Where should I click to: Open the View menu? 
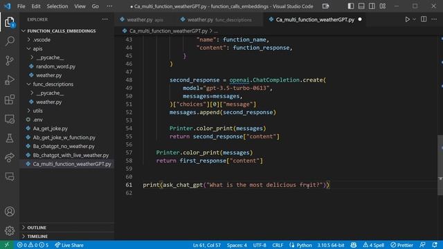80,6
